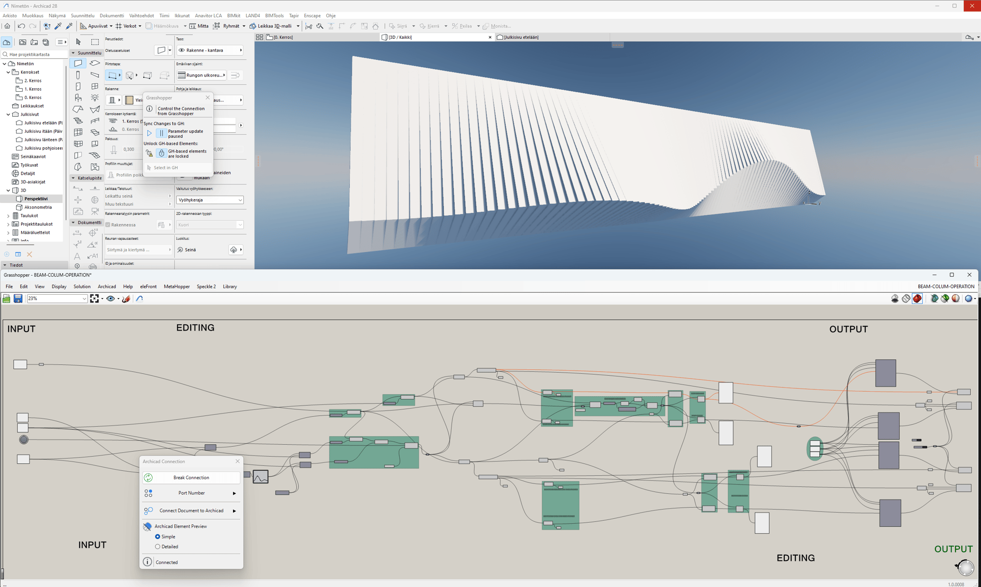Select the Lamp tool in toolbox
The image size is (981, 587).
[x=95, y=98]
